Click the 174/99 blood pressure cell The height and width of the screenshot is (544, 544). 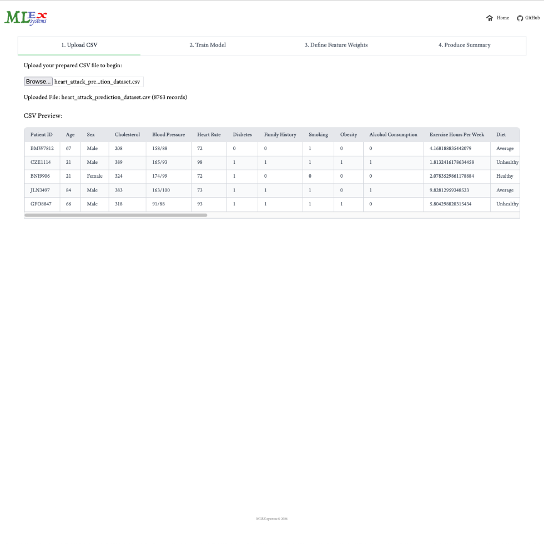coord(160,177)
